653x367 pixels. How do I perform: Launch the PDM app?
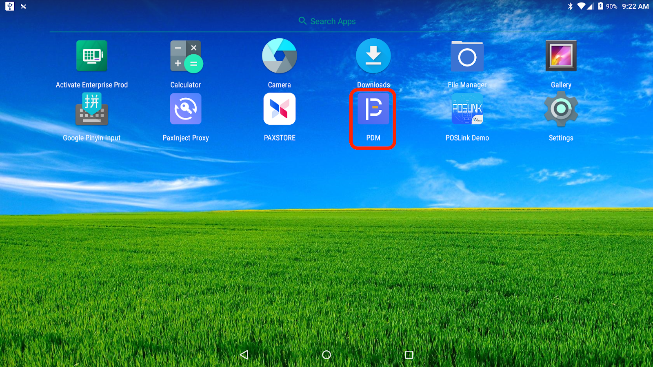(x=373, y=109)
